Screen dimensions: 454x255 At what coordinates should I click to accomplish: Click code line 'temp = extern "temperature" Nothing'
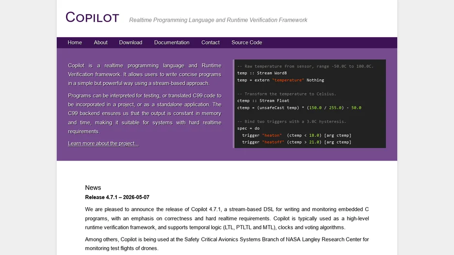point(280,80)
